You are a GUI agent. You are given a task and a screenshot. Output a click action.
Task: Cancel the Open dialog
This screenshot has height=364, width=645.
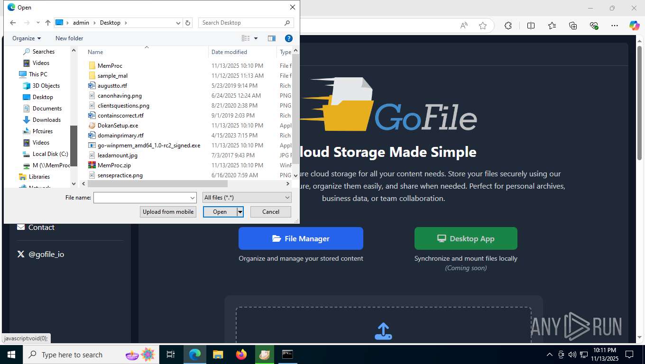[271, 212]
